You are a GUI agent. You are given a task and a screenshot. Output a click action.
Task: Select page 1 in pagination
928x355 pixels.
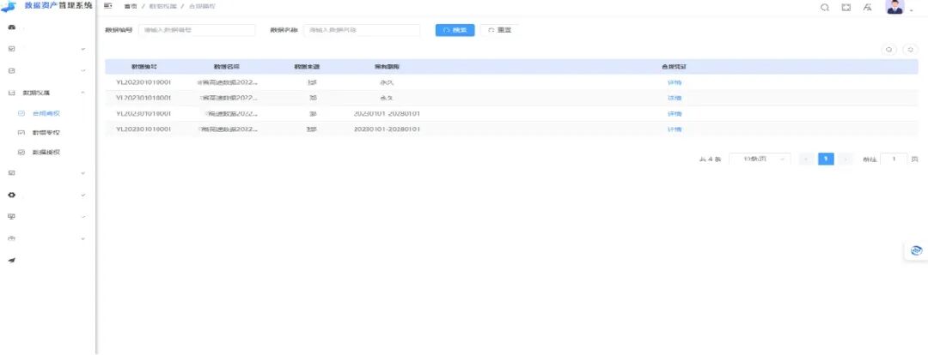point(827,159)
